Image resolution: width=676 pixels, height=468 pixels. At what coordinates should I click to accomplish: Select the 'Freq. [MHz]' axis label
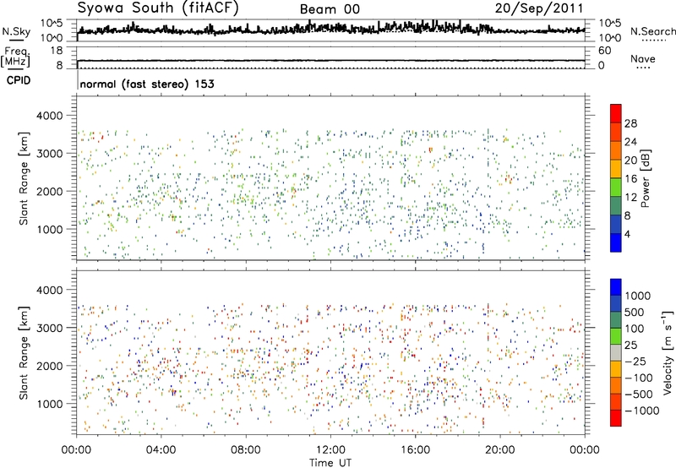15,57
